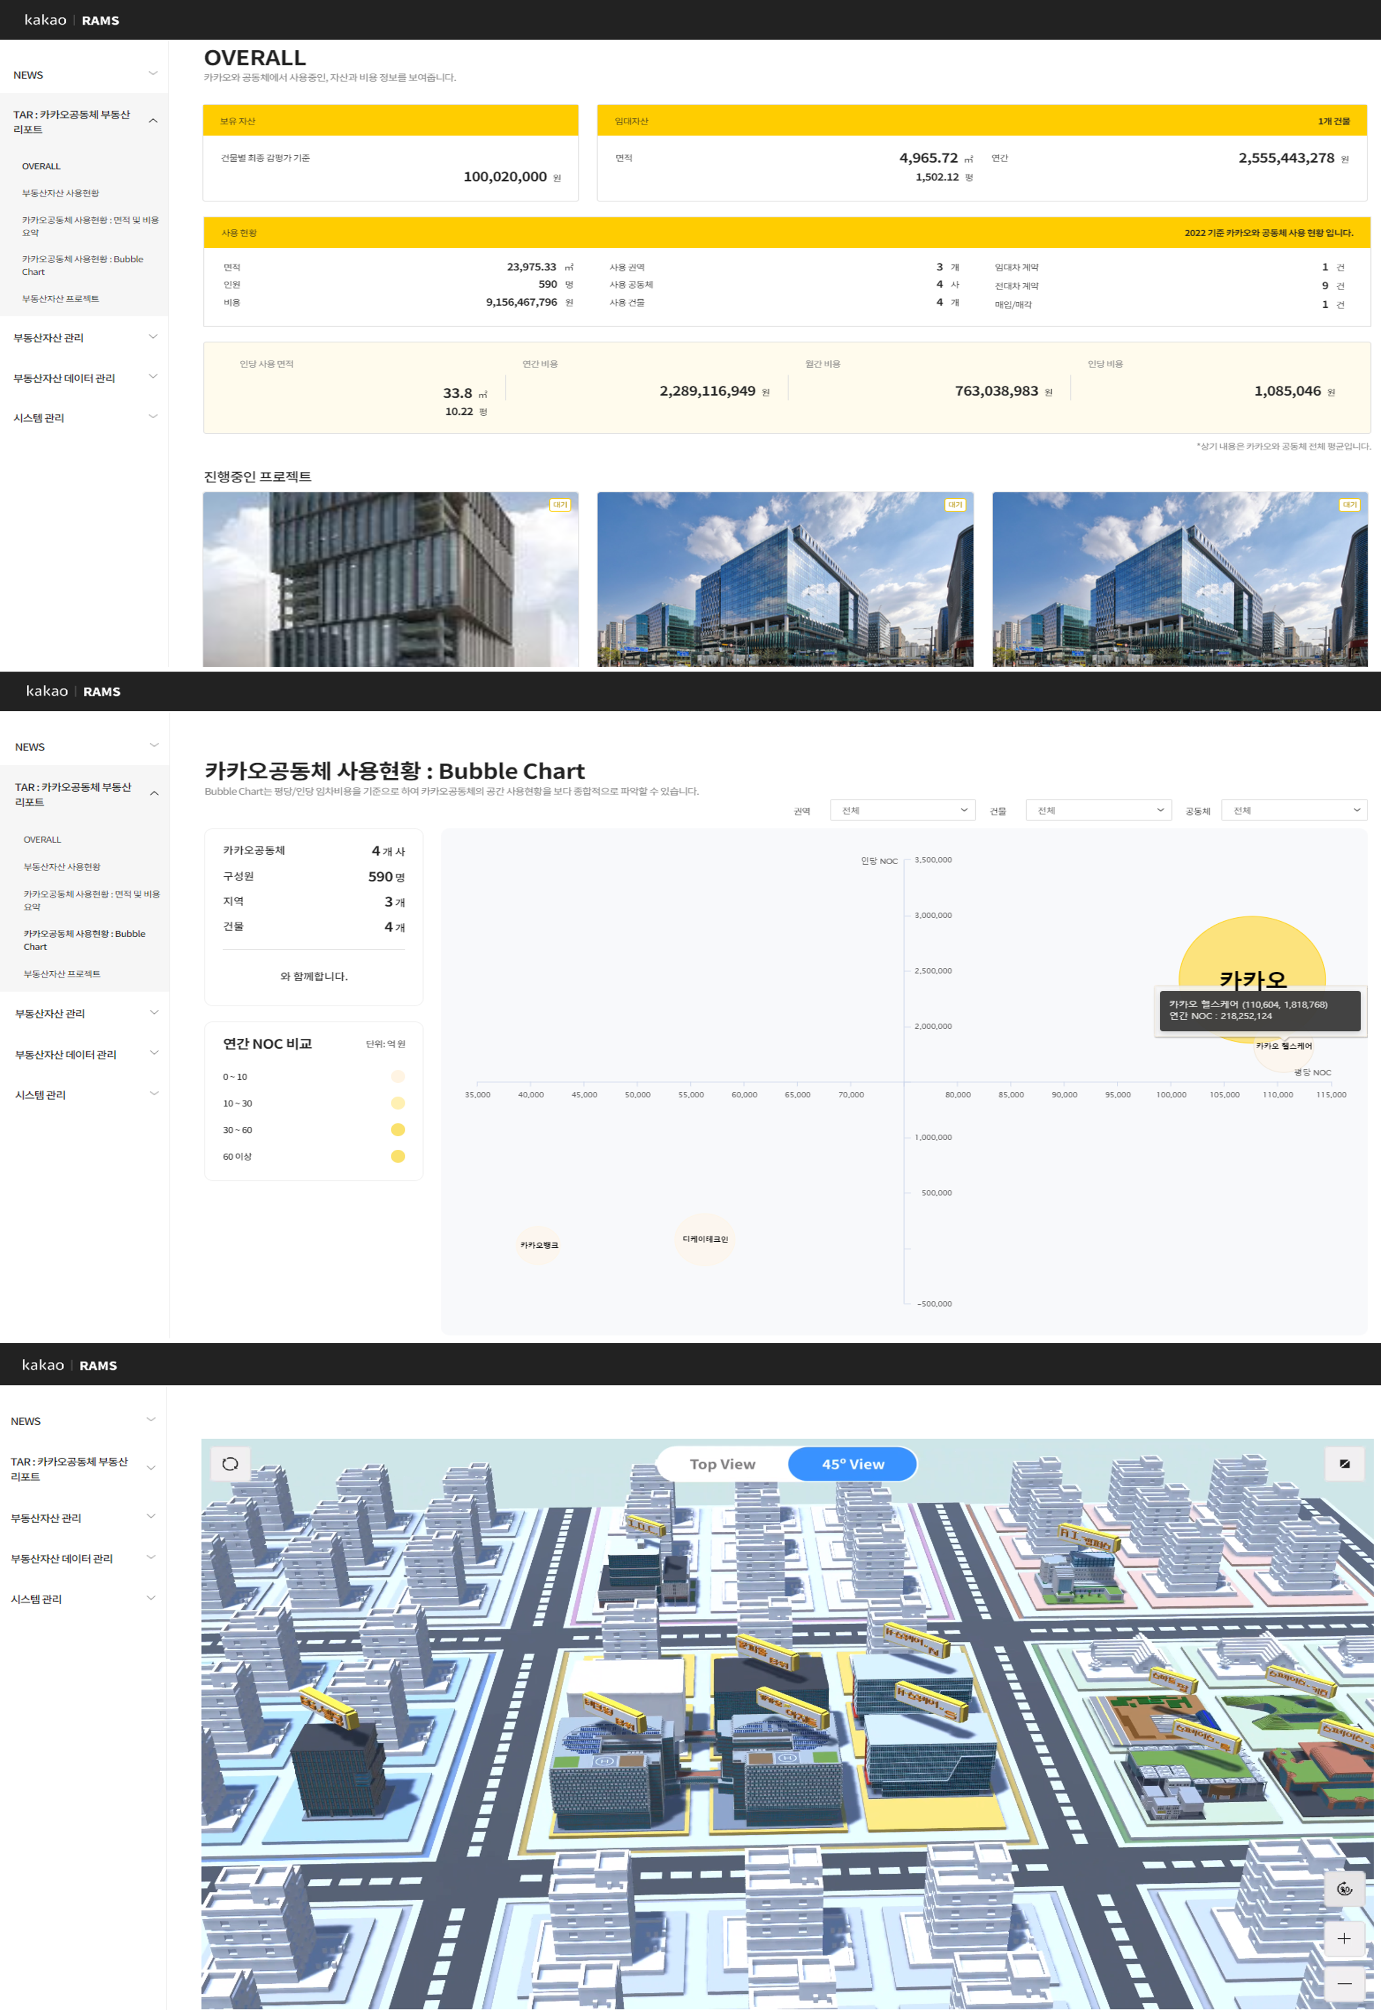Screen dimensions: 1381x2010
Task: Click the 연간 NOC 비교 legend title
Action: pos(267,1043)
